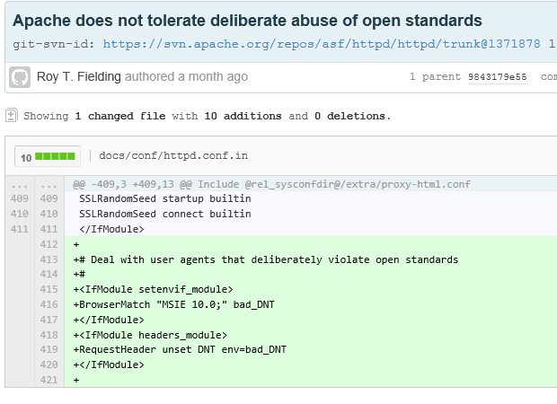Click the BrowserMatch MSIE 10.0 code line

click(x=173, y=305)
